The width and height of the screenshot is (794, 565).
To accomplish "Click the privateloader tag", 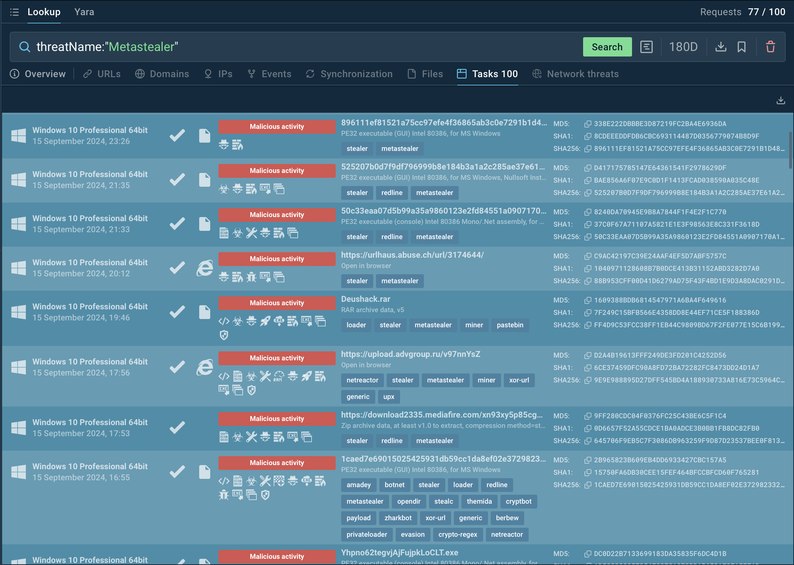I will (366, 534).
